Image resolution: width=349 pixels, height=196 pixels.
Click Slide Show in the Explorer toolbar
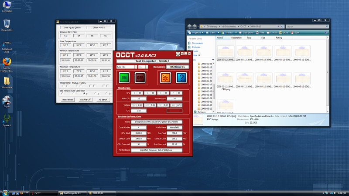pos(247,32)
